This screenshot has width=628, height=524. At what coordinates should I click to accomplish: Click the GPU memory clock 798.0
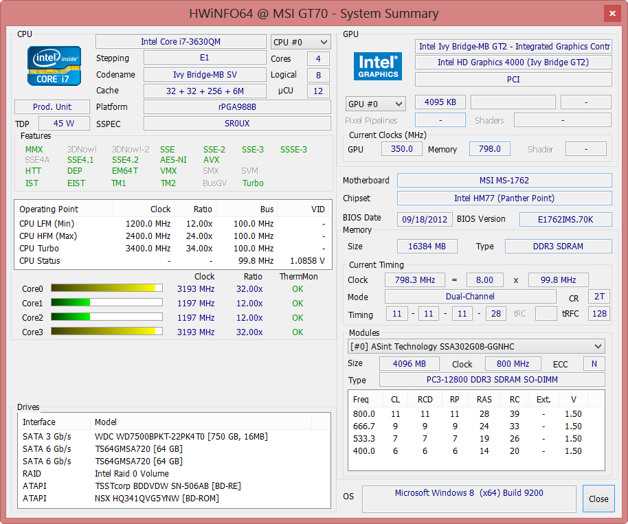(489, 148)
